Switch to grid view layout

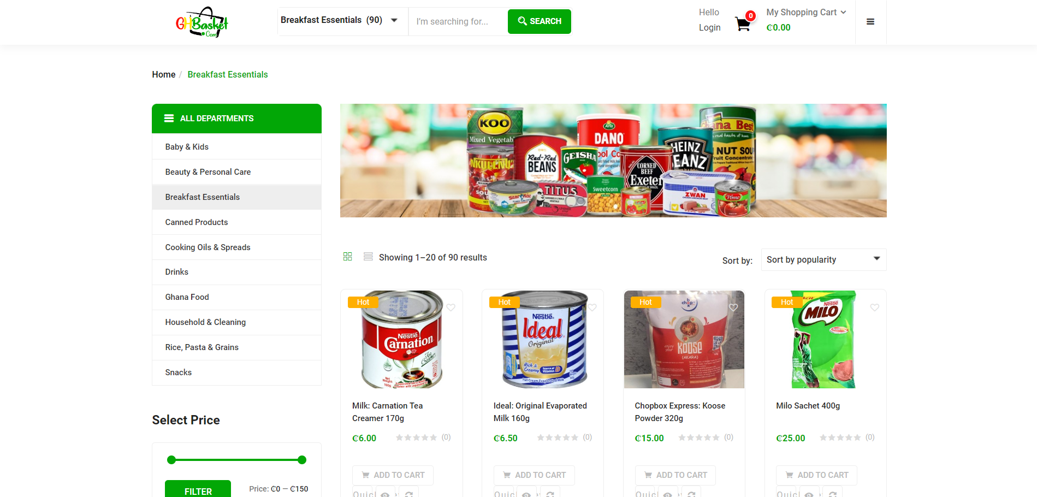347,257
